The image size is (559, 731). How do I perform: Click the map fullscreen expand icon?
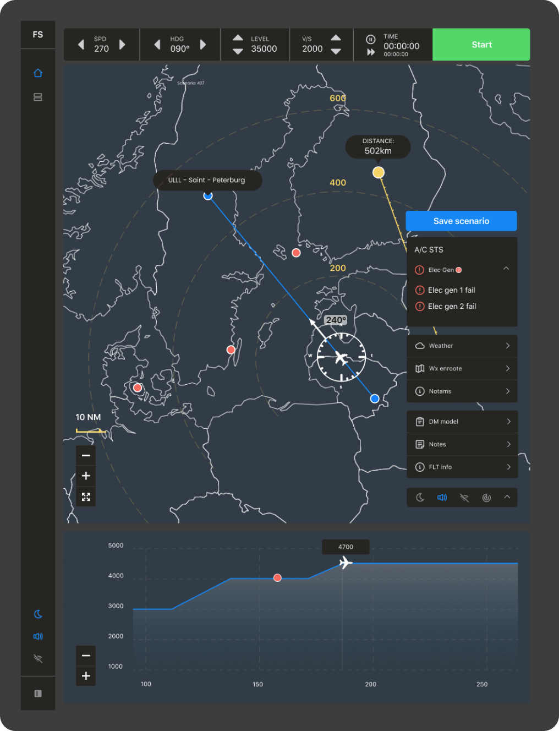[86, 497]
